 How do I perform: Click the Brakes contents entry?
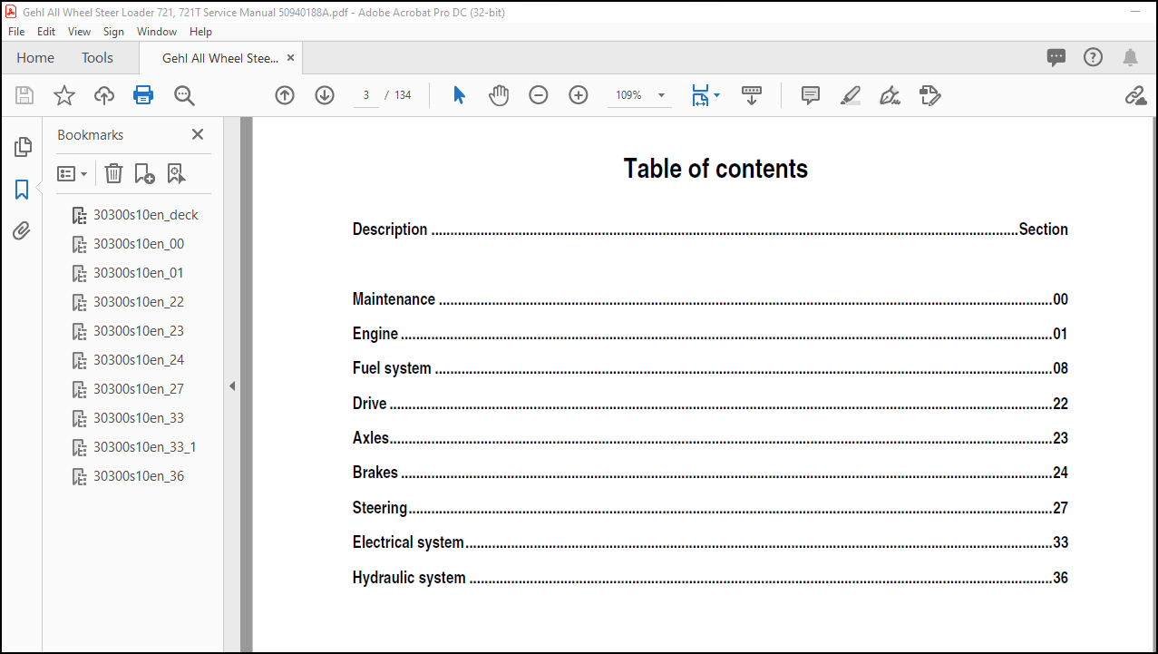(x=710, y=473)
